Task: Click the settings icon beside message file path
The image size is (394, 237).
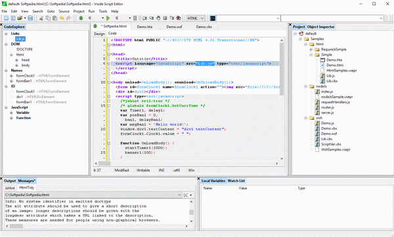Action: [x=185, y=195]
